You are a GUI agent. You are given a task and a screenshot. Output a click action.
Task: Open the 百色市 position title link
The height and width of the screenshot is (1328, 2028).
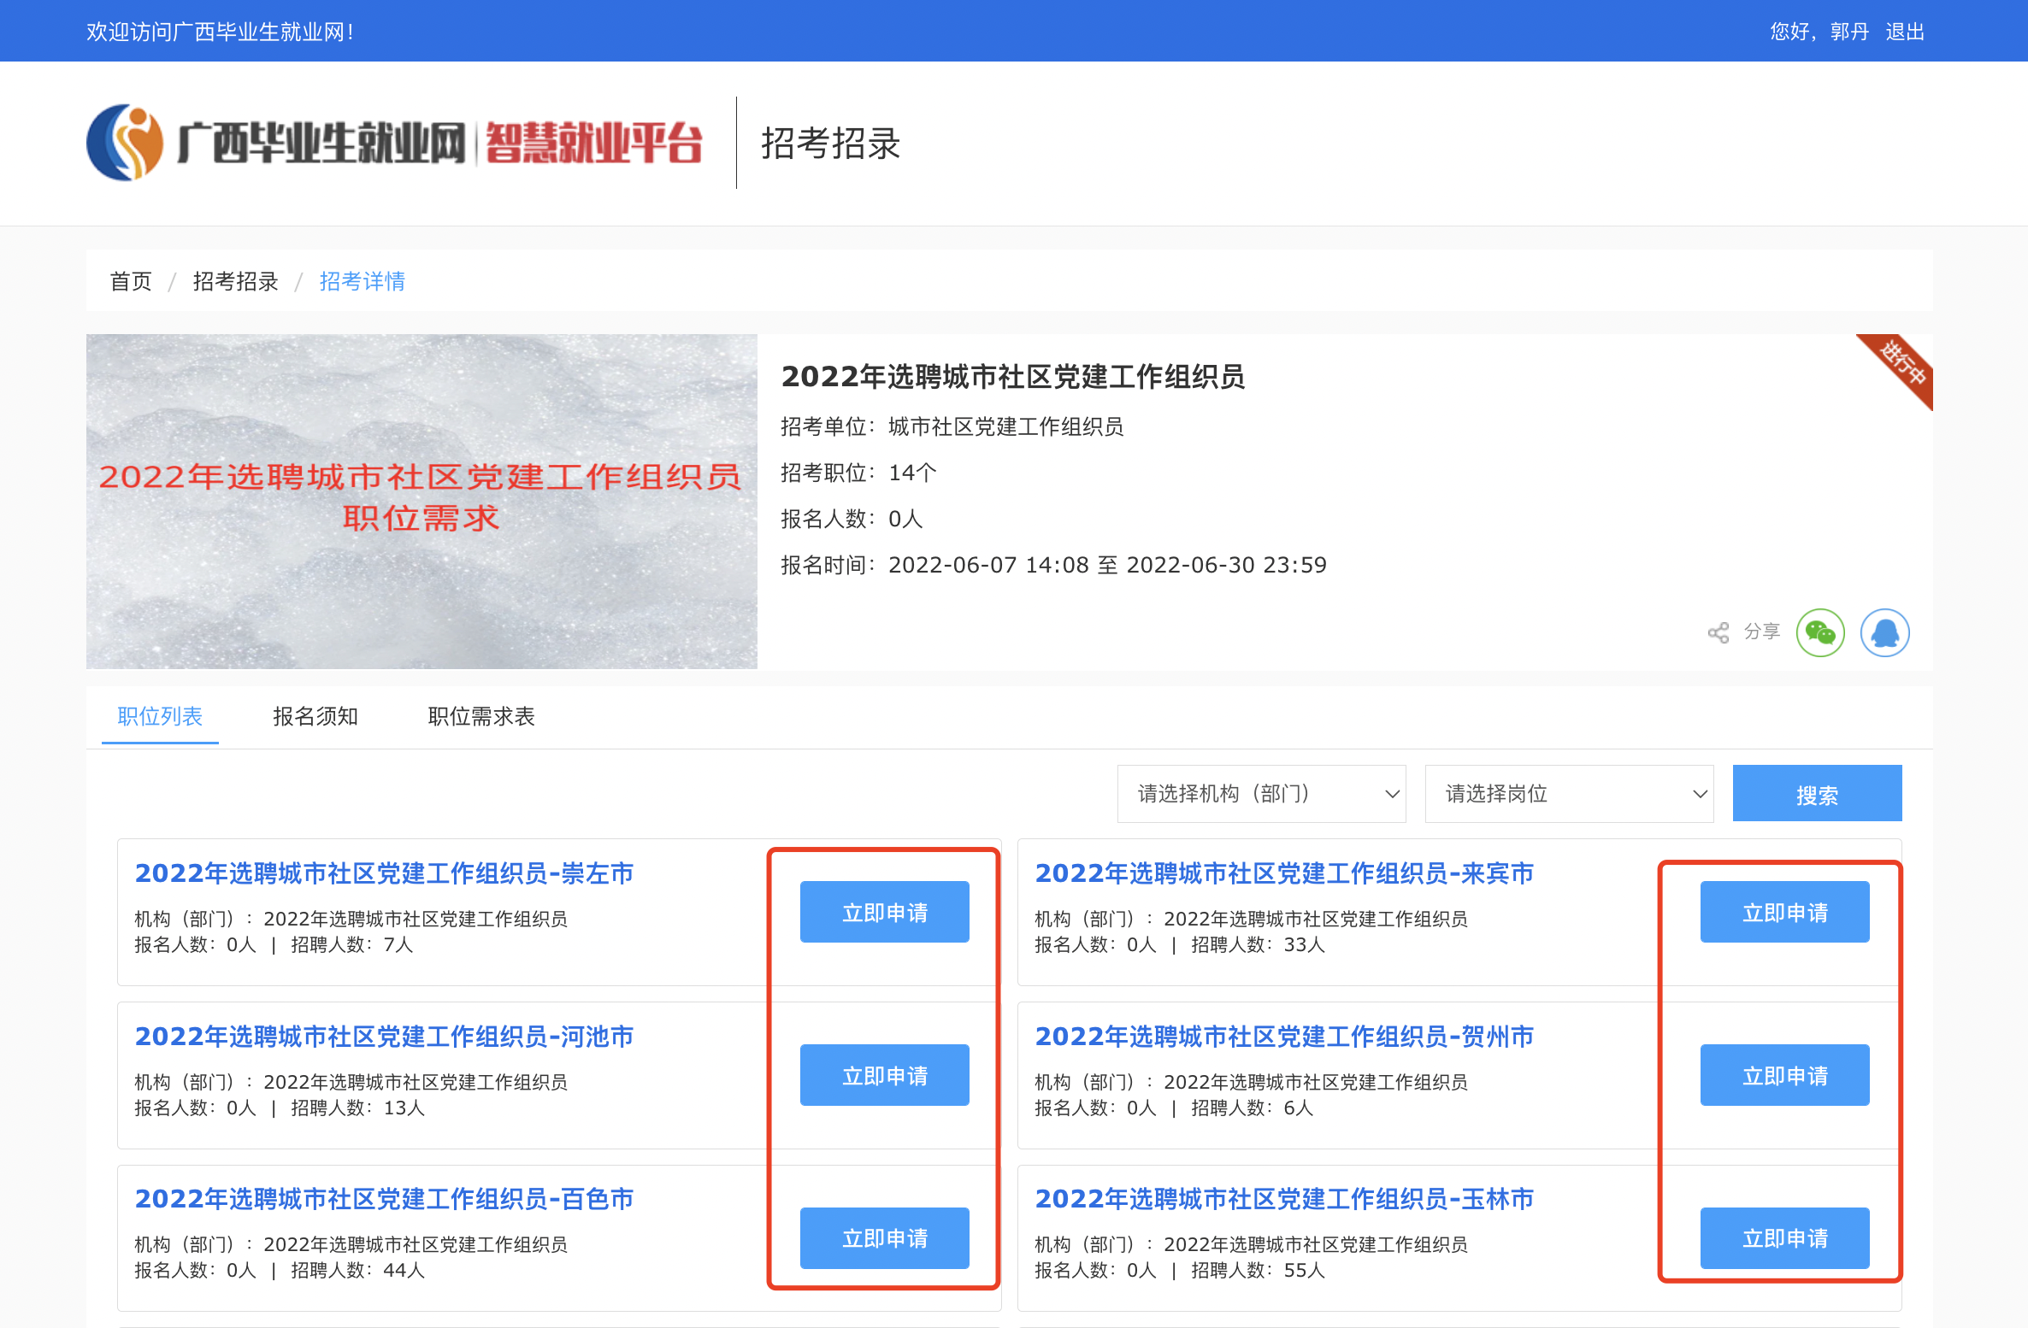[384, 1199]
